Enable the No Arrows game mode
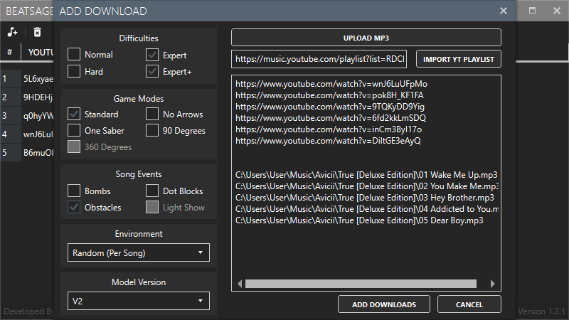 click(x=152, y=114)
